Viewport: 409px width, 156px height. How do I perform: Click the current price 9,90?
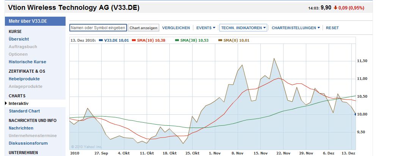point(326,8)
